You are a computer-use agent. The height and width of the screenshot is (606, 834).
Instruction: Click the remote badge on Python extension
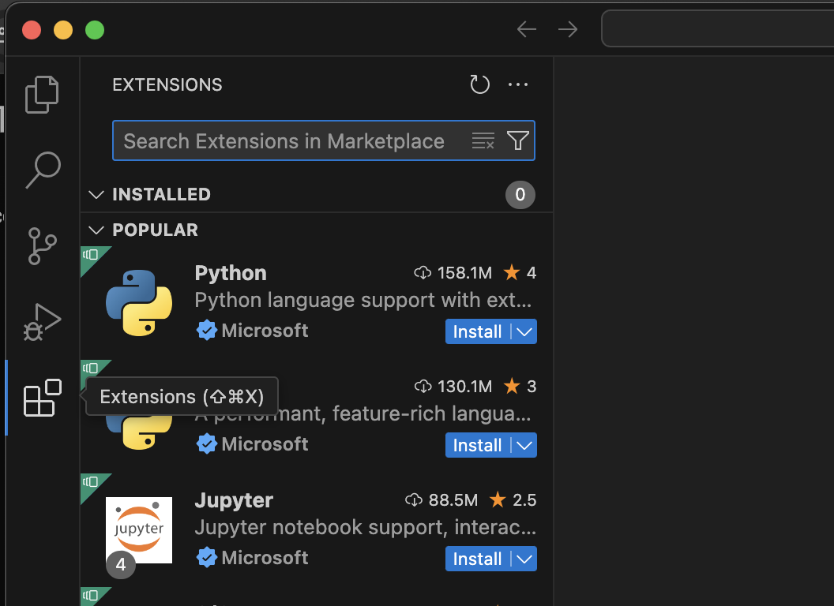[92, 256]
